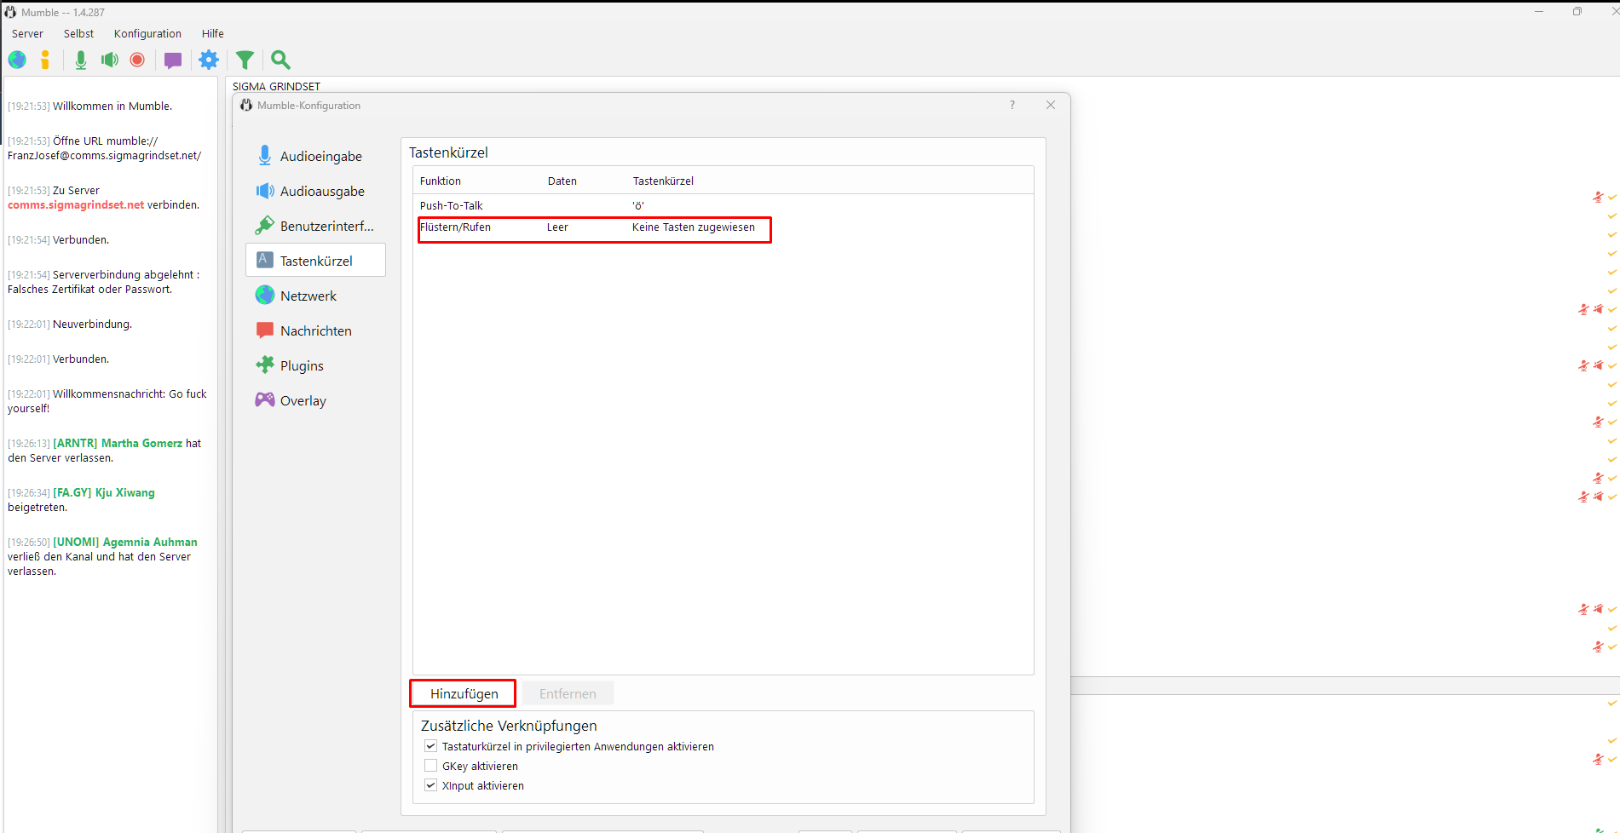1620x833 pixels.
Task: Open the yellow information icon
Action: coord(45,60)
